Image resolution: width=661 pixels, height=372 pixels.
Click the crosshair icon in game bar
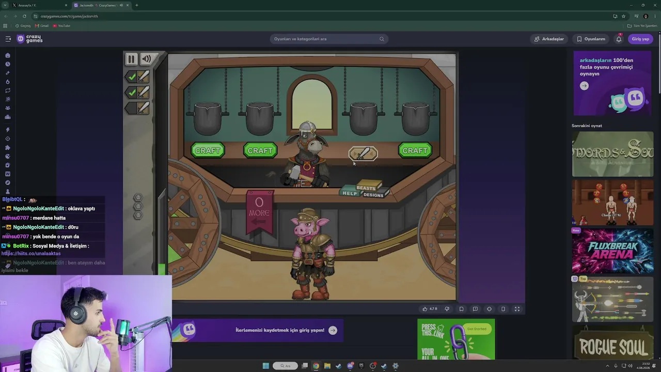coord(489,309)
